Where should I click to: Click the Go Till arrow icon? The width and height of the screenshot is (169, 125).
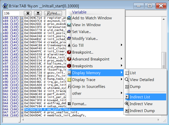tap(69, 45)
